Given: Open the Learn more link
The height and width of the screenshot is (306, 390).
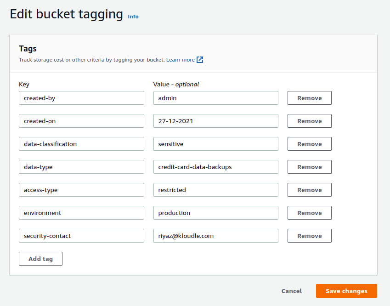Looking at the screenshot, I should click(x=181, y=60).
